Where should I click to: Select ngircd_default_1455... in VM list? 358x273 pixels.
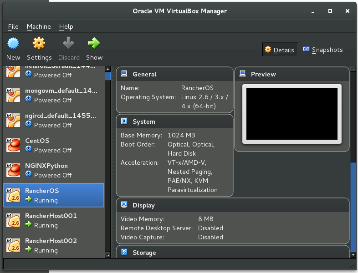(x=61, y=116)
